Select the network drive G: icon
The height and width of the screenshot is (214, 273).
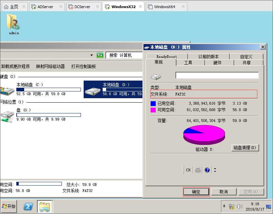[x=7, y=116]
